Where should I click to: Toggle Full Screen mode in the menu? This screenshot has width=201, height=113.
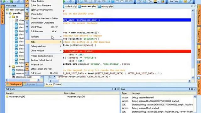pos(44,73)
